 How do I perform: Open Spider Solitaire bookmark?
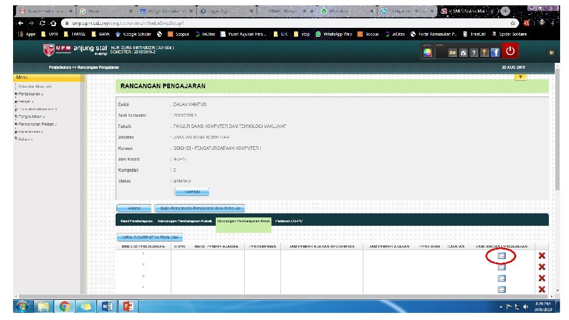pyautogui.click(x=509, y=34)
